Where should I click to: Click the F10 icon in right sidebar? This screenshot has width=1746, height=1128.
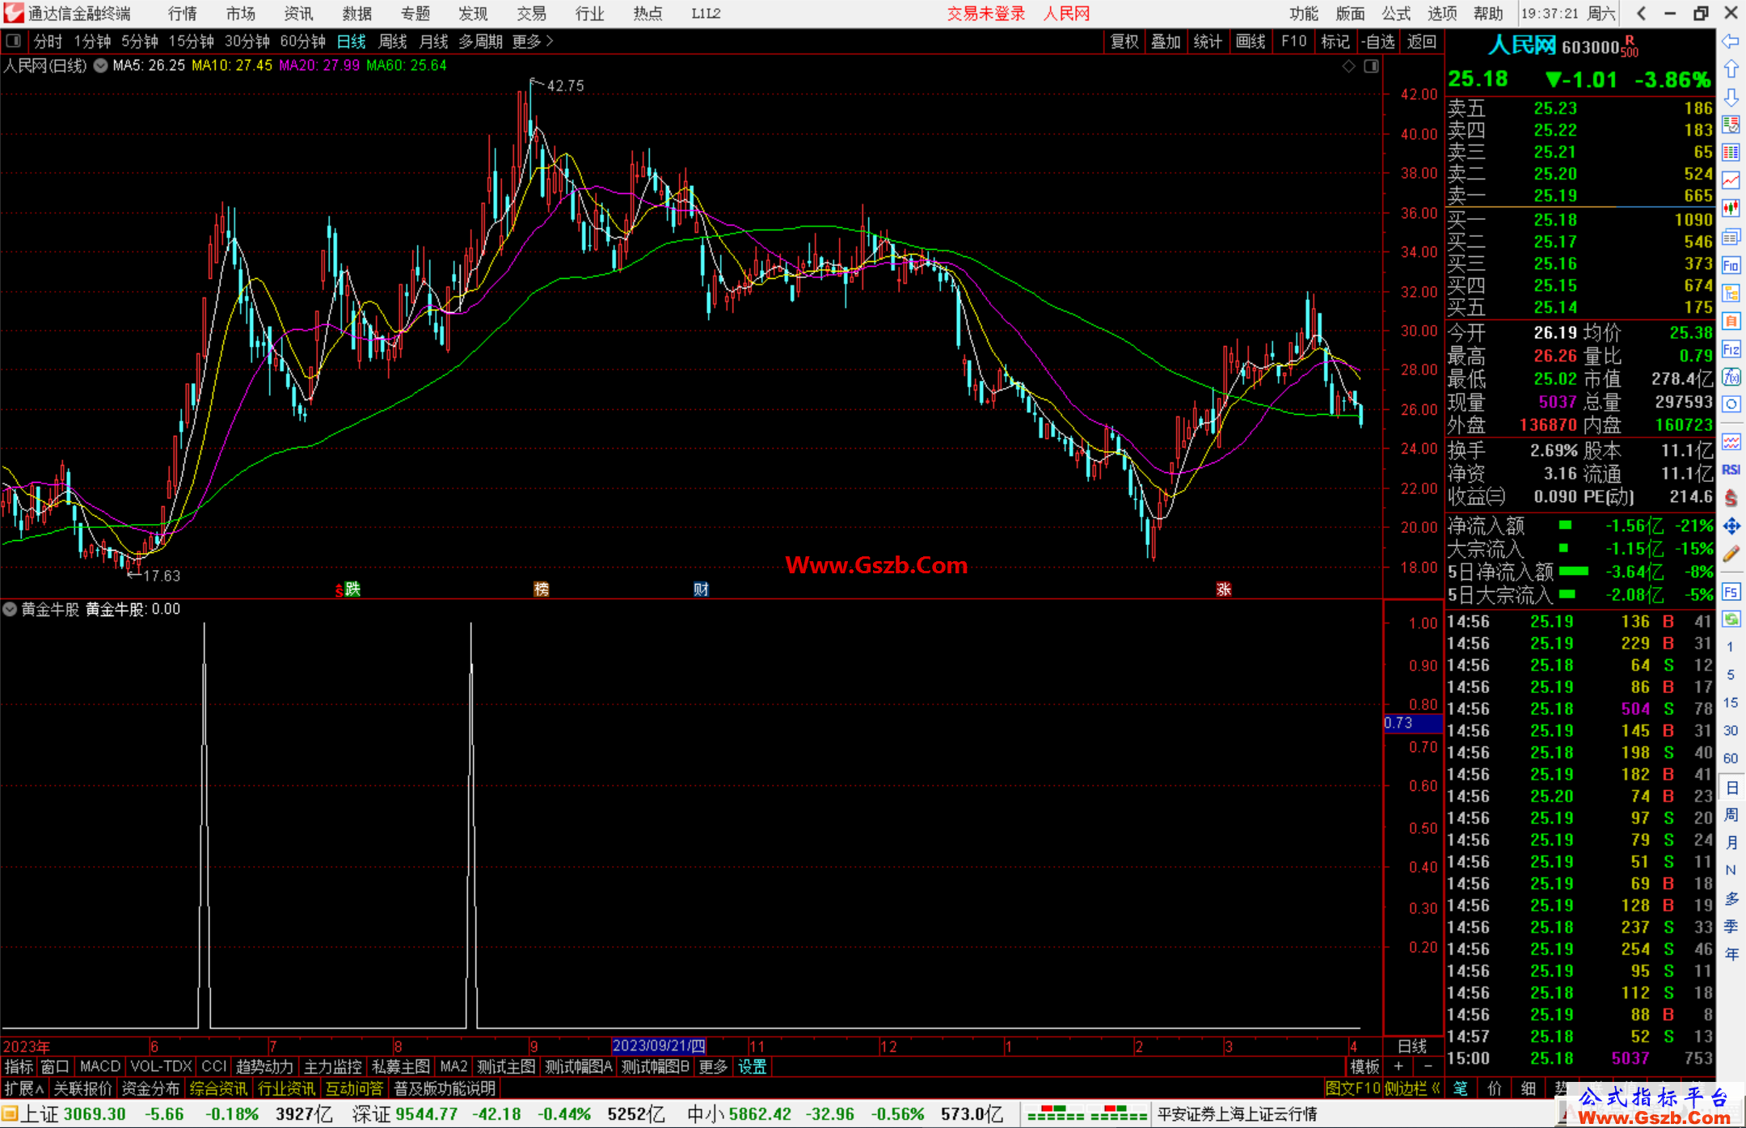1731,265
